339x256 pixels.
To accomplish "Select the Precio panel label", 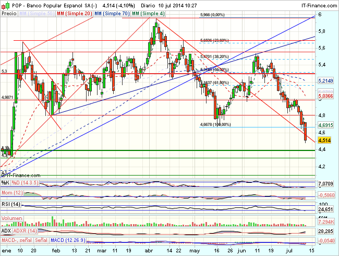I will pyautogui.click(x=10, y=13).
